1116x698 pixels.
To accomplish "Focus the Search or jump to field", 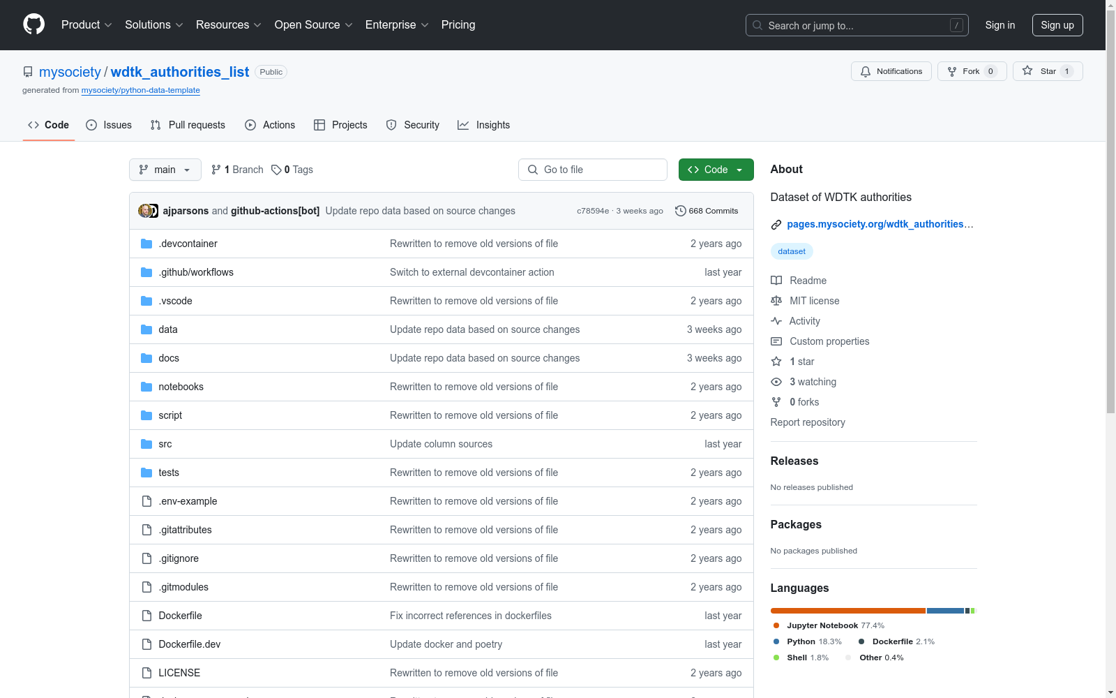I will pyautogui.click(x=857, y=25).
